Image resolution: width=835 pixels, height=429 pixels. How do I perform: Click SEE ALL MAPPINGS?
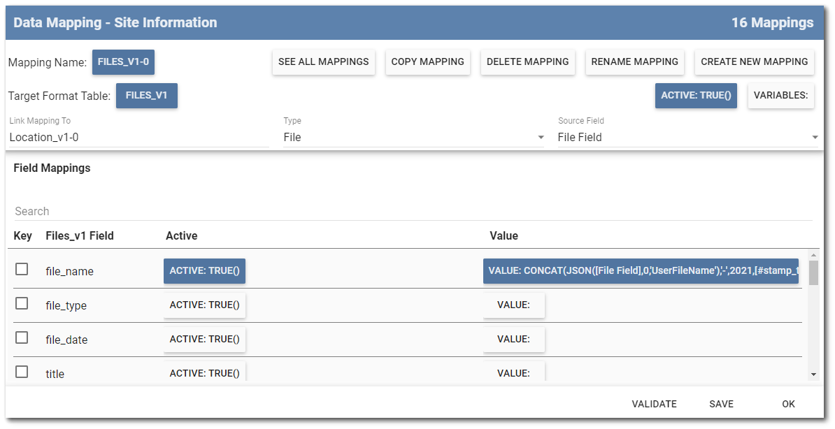[x=323, y=61]
